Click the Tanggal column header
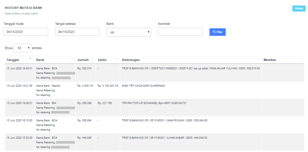 coord(13,60)
